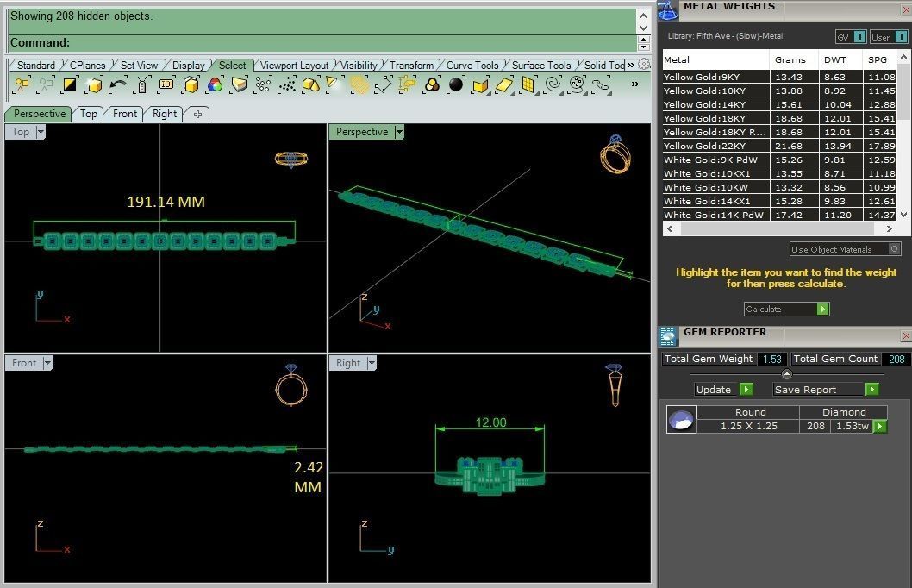
Task: Click the Invert Selection black-yellow square icon
Action: (70, 84)
